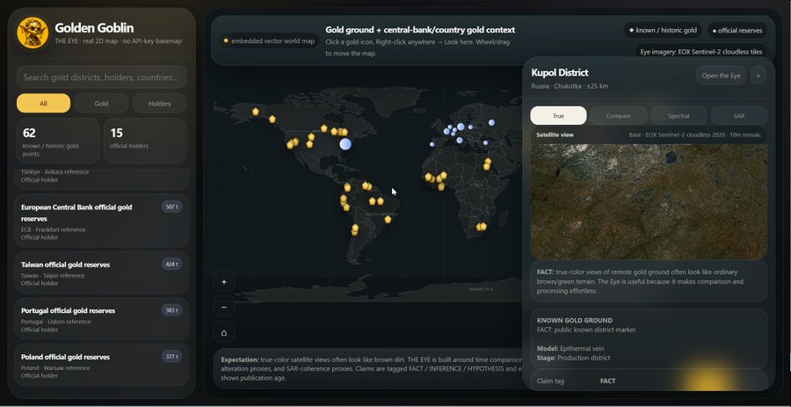Filter the list to Gold points
The width and height of the screenshot is (791, 407).
tap(101, 104)
